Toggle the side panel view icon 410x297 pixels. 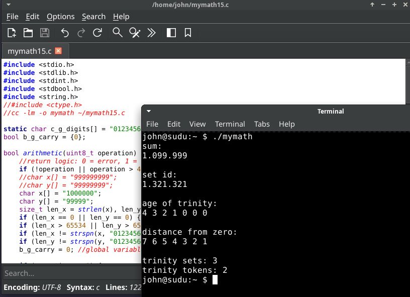(x=171, y=33)
